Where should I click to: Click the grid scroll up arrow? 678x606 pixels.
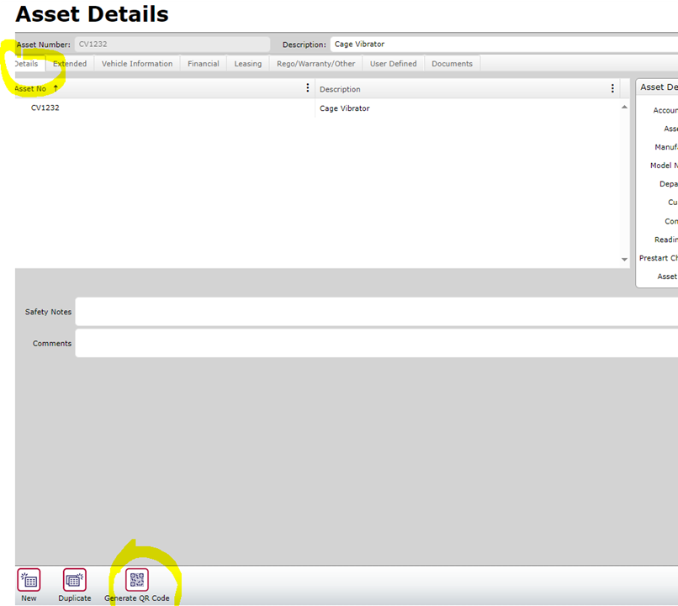tap(624, 108)
